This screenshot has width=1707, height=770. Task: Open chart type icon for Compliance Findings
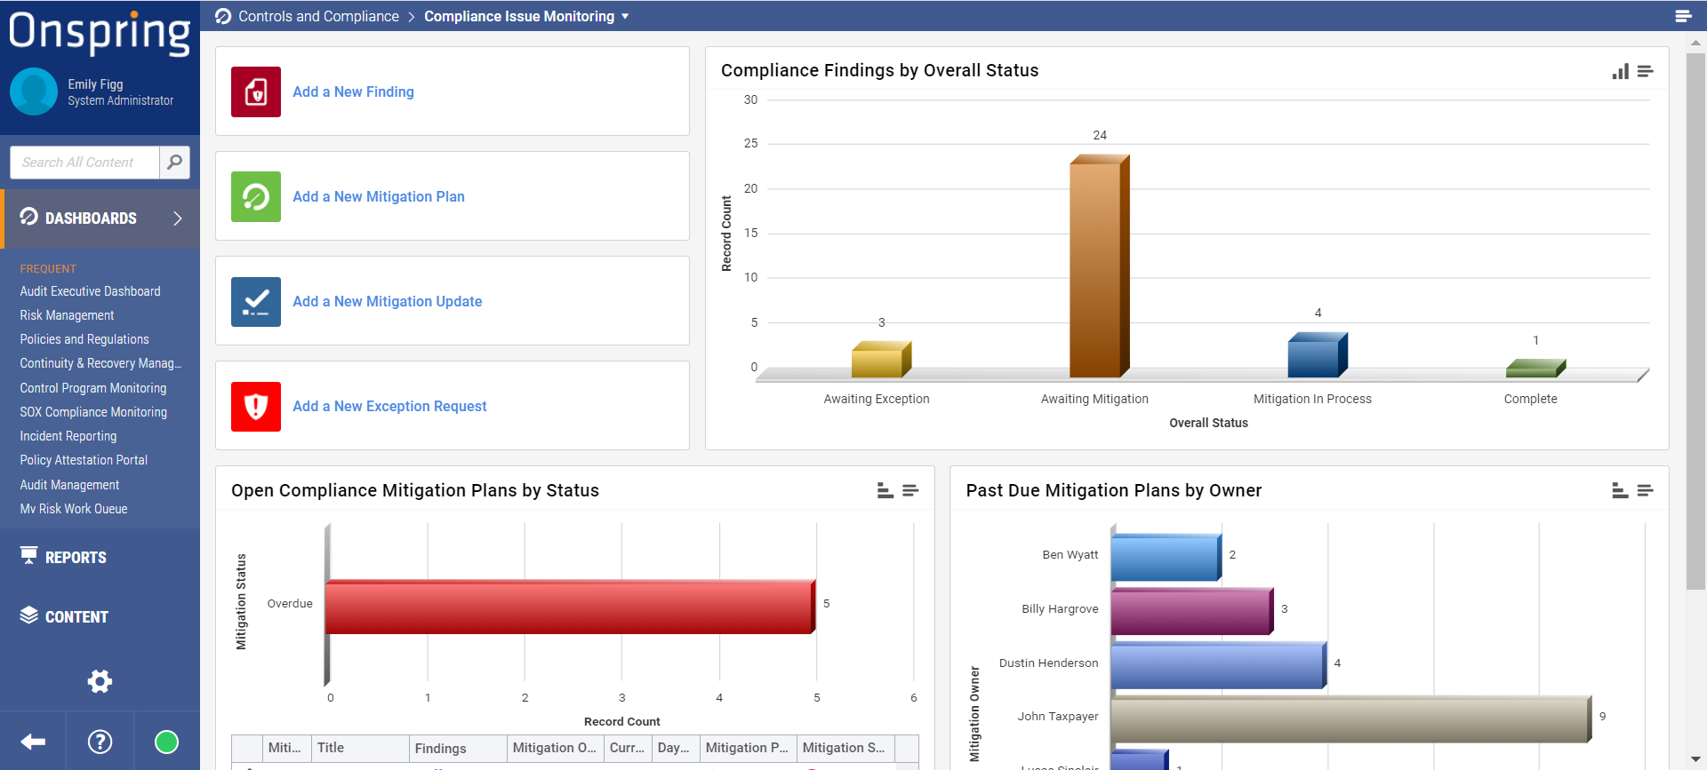[1620, 71]
